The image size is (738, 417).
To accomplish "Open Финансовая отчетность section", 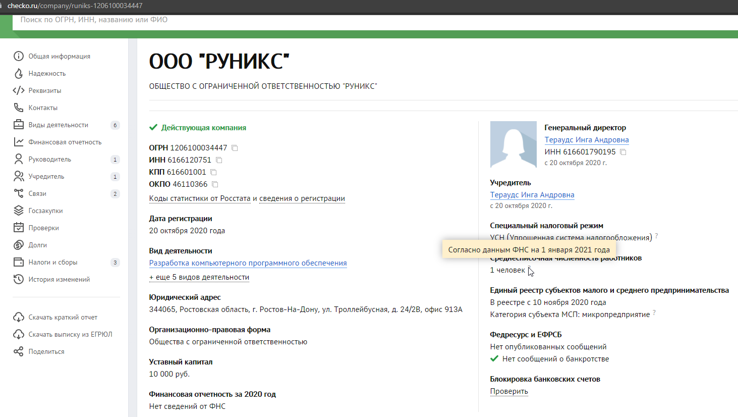I will coord(65,142).
